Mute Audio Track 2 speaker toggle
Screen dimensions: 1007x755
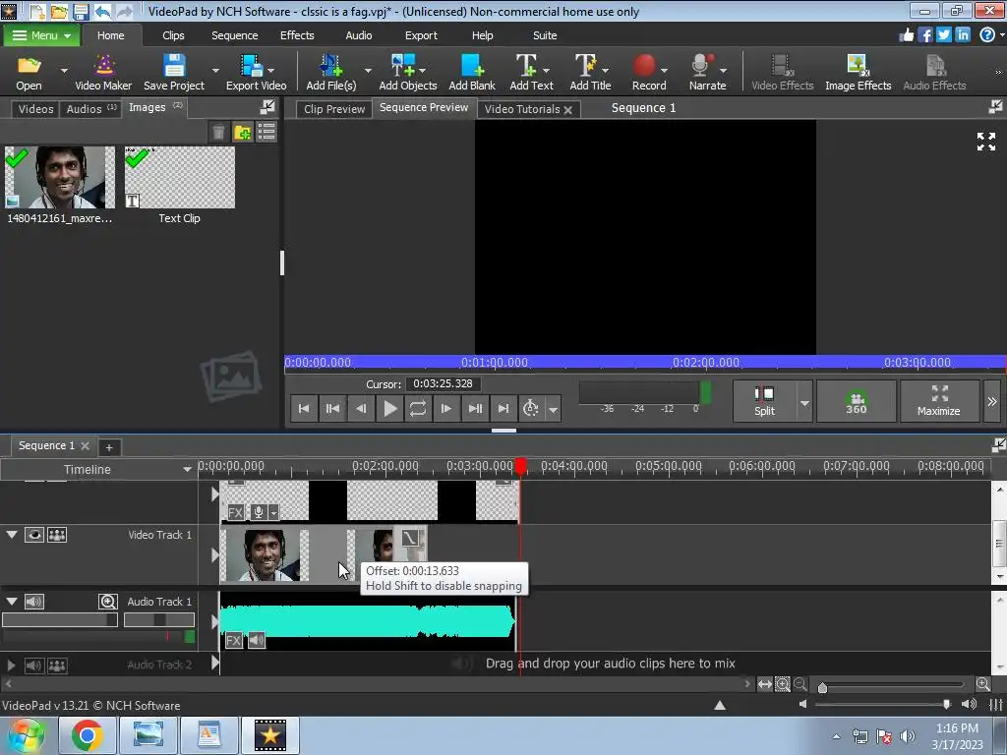[x=34, y=666]
